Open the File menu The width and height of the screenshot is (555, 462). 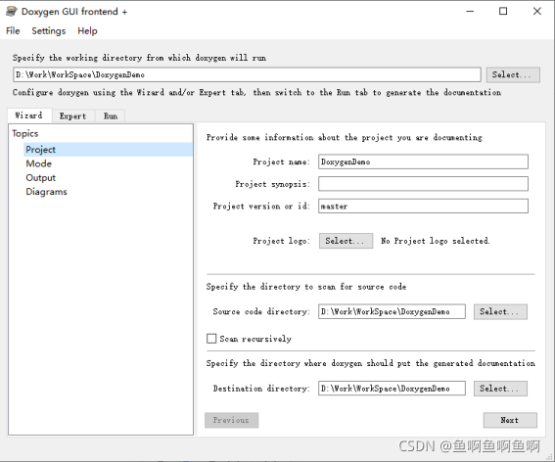pos(13,30)
